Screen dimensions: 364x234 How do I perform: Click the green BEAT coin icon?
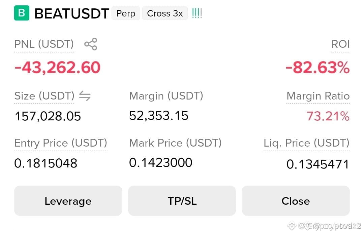point(22,13)
